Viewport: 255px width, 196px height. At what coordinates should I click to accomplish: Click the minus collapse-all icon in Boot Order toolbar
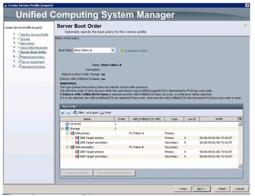[x=69, y=113]
